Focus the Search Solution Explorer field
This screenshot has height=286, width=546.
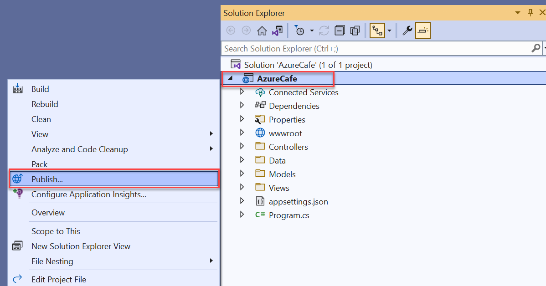[x=376, y=48]
